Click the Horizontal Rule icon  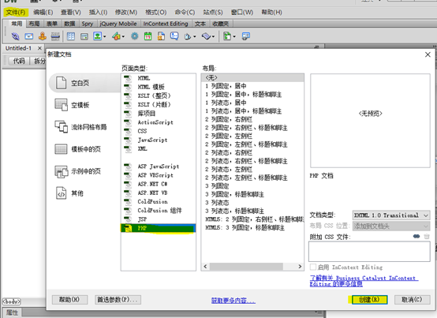[55, 36]
